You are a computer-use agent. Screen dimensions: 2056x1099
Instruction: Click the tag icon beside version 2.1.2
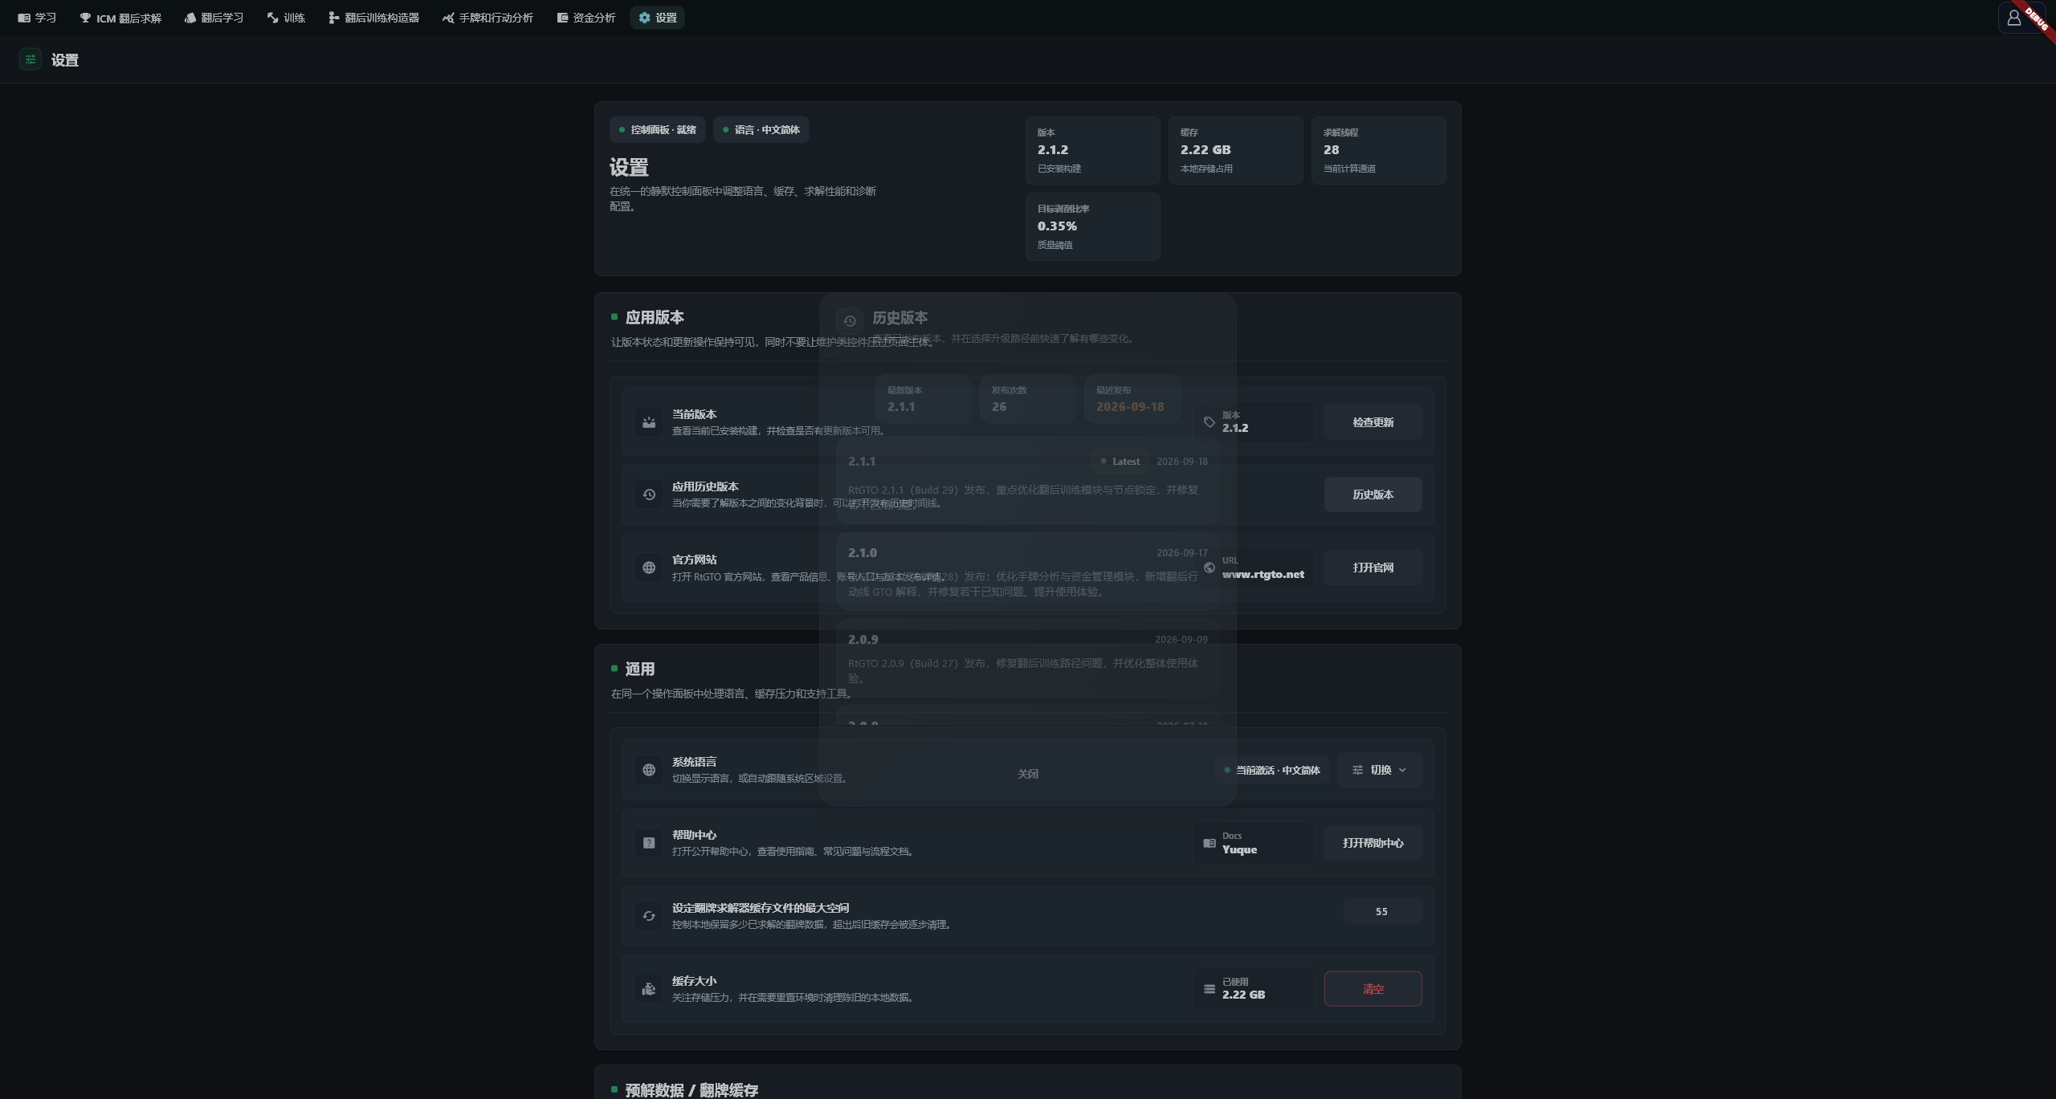[1209, 422]
